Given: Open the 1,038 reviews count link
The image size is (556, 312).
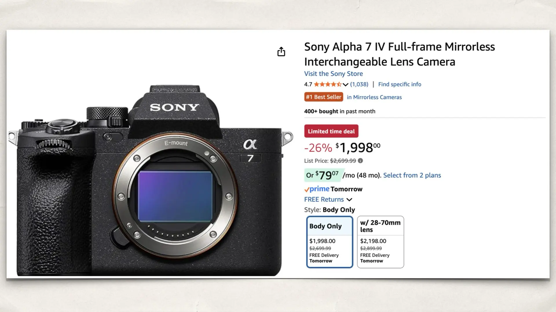Looking at the screenshot, I should click(359, 84).
